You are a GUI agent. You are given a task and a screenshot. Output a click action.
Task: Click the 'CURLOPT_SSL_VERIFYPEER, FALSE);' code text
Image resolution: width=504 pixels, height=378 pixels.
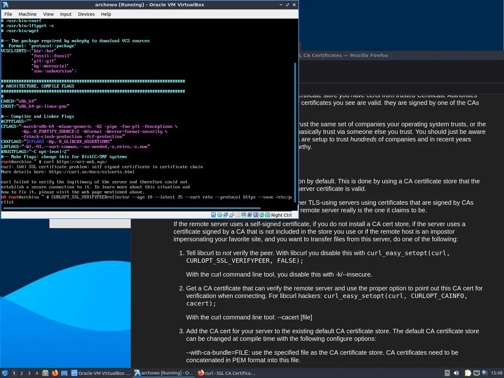(x=244, y=261)
